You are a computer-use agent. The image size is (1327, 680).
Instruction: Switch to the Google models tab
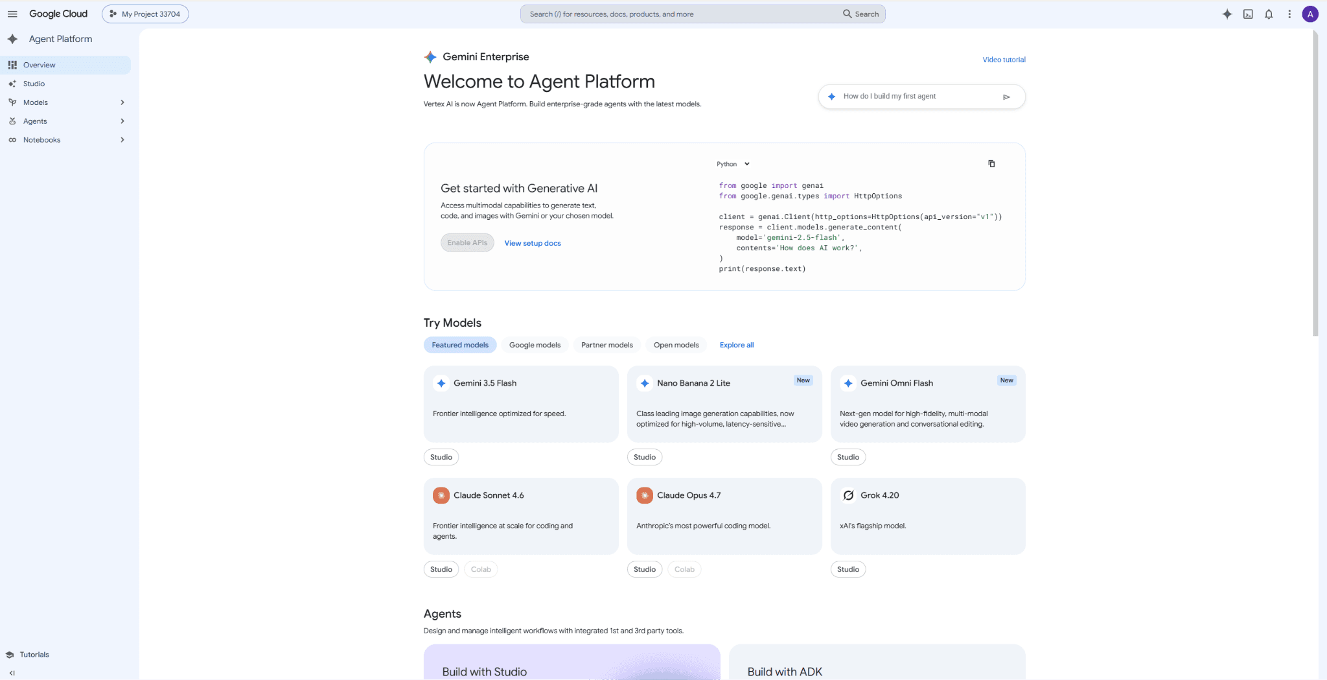535,345
